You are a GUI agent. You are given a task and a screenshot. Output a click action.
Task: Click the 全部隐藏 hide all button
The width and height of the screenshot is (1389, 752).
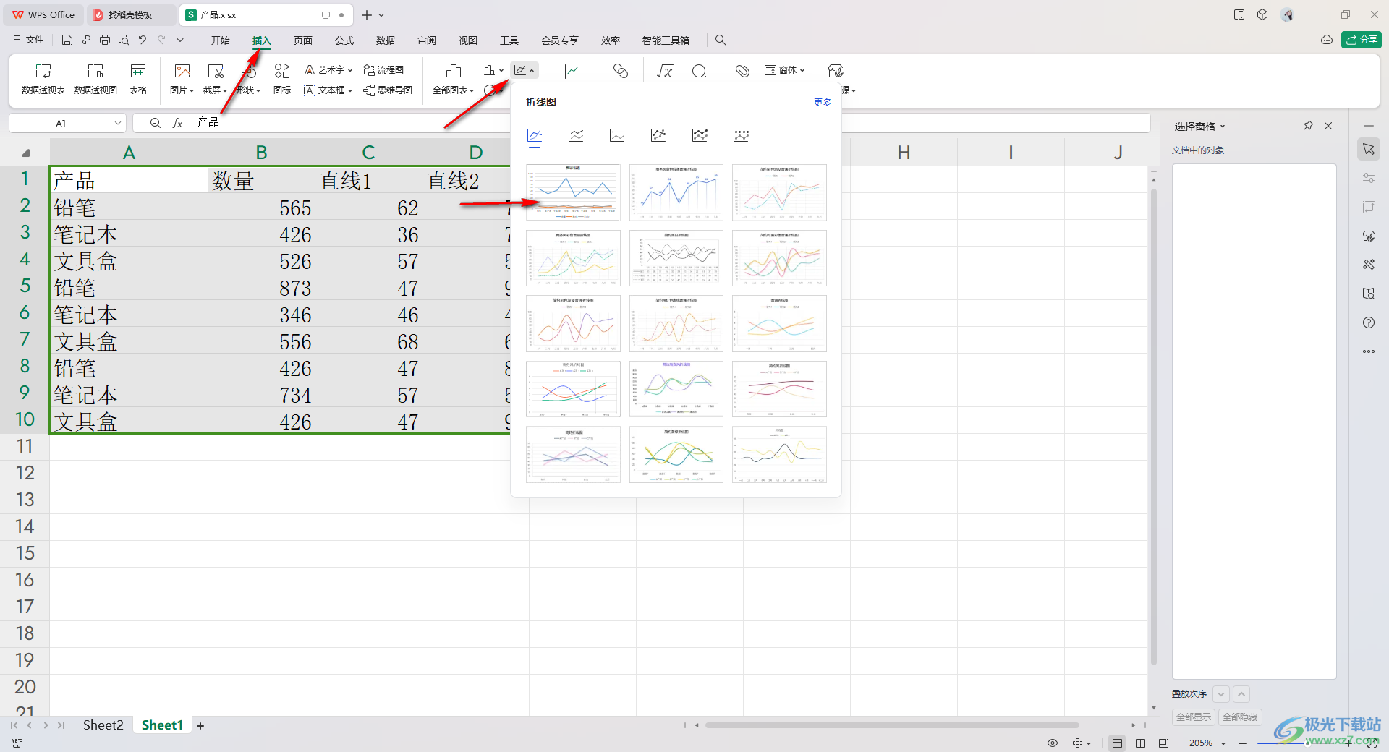[1240, 717]
